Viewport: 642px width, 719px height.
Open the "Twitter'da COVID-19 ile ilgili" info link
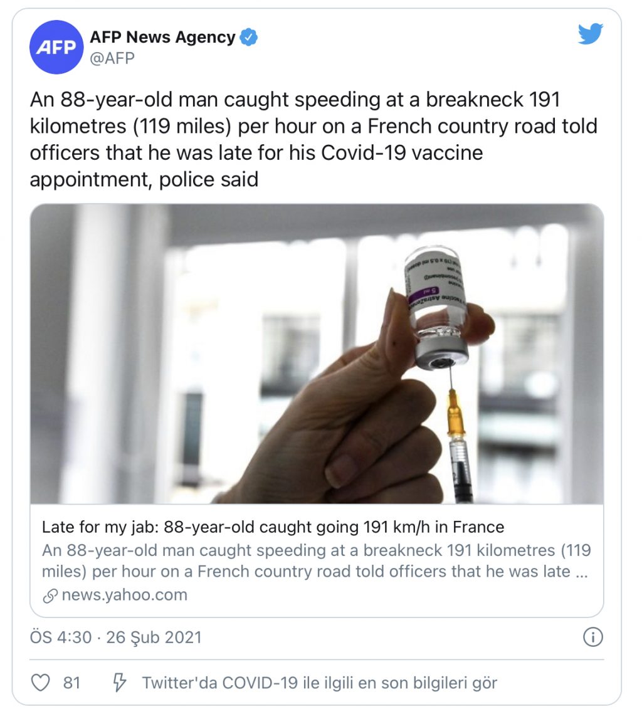[x=320, y=682]
